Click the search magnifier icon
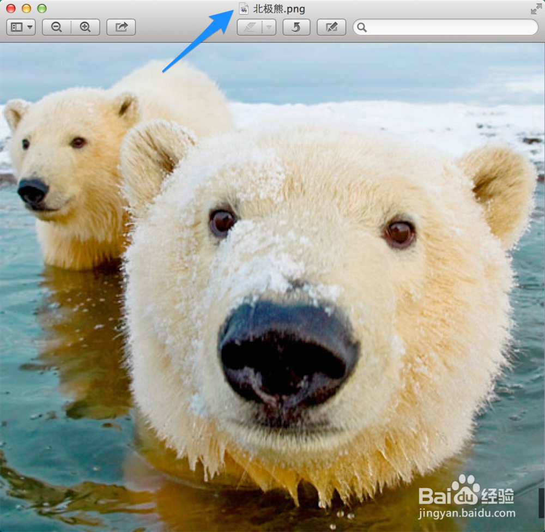Image resolution: width=545 pixels, height=532 pixels. point(362,27)
